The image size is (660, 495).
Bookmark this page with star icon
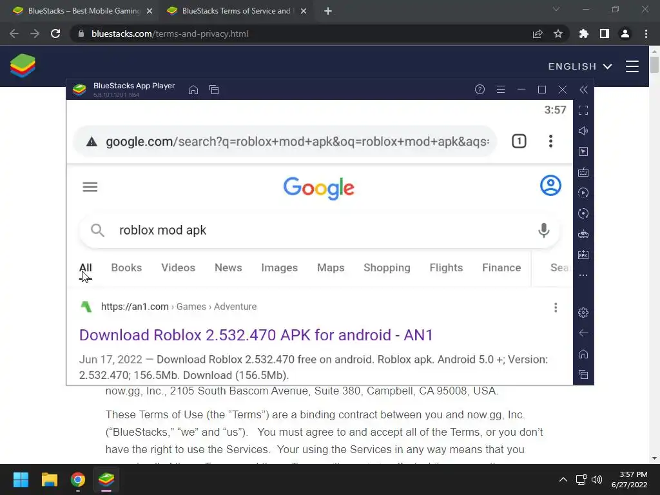[558, 34]
